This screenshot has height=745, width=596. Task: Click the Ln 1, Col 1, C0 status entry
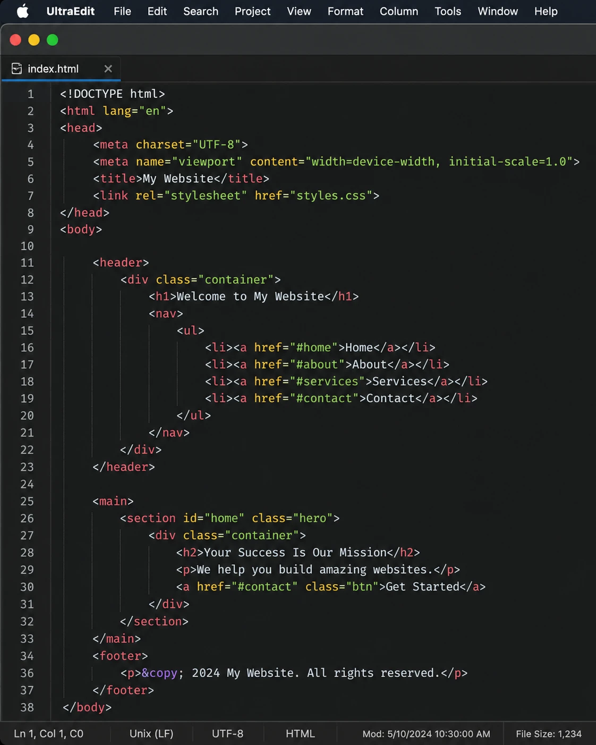click(x=48, y=734)
